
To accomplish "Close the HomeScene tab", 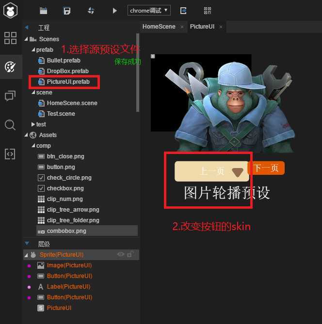I will tap(182, 27).
